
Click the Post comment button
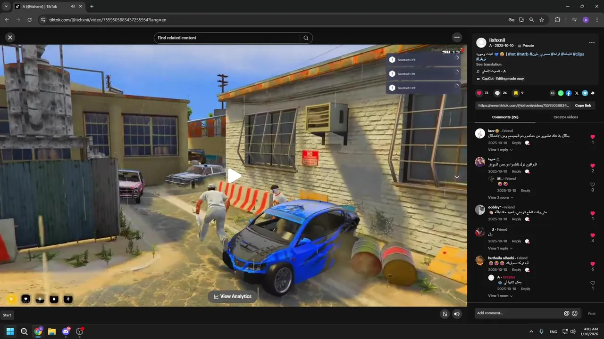click(592, 314)
